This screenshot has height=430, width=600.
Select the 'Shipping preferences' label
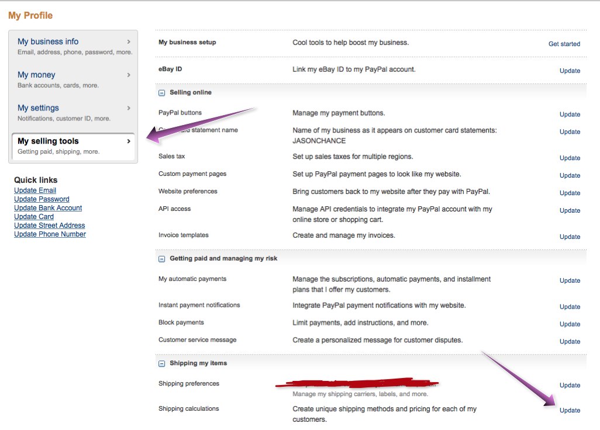189,383
